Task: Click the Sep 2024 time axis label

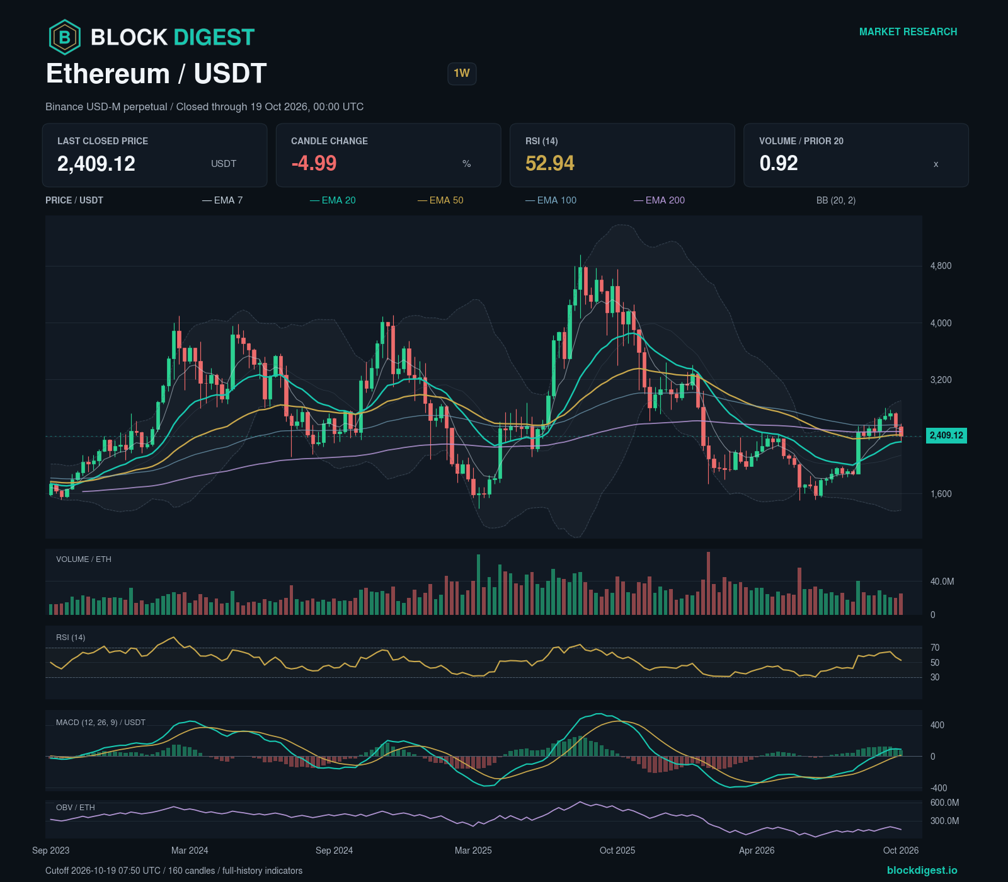Action: (x=334, y=850)
